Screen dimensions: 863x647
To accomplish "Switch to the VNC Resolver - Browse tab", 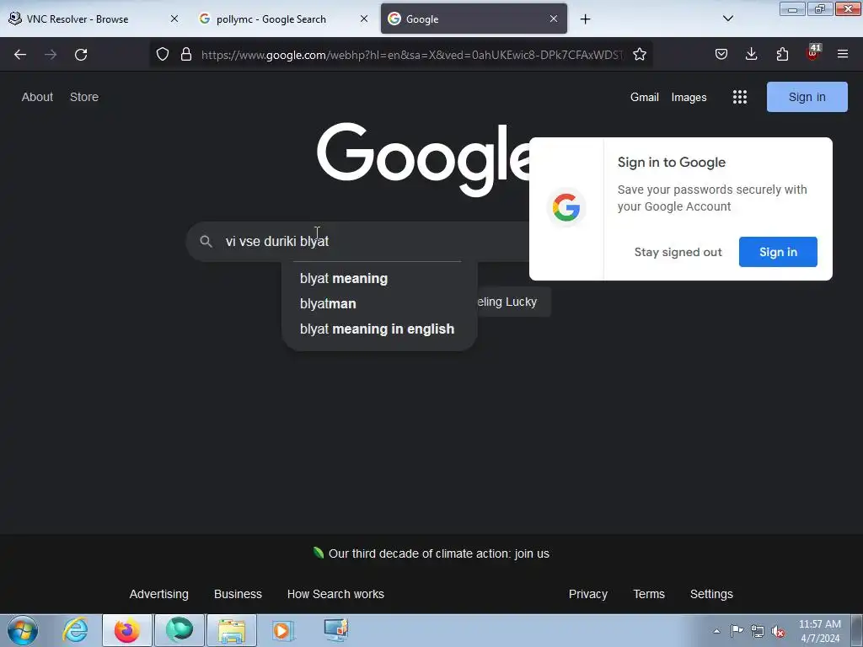I will 94,19.
